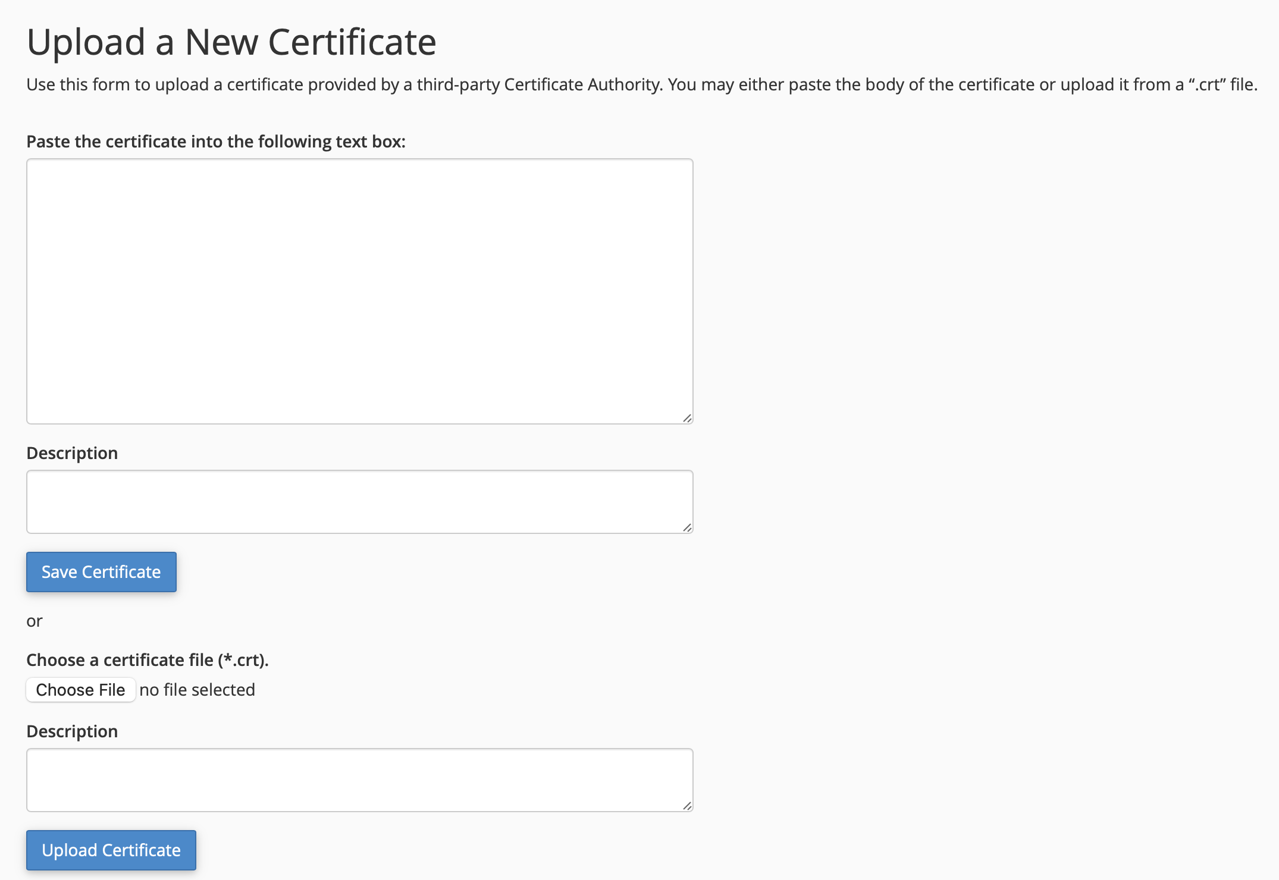
Task: Open the Choose File picker
Action: (x=81, y=690)
